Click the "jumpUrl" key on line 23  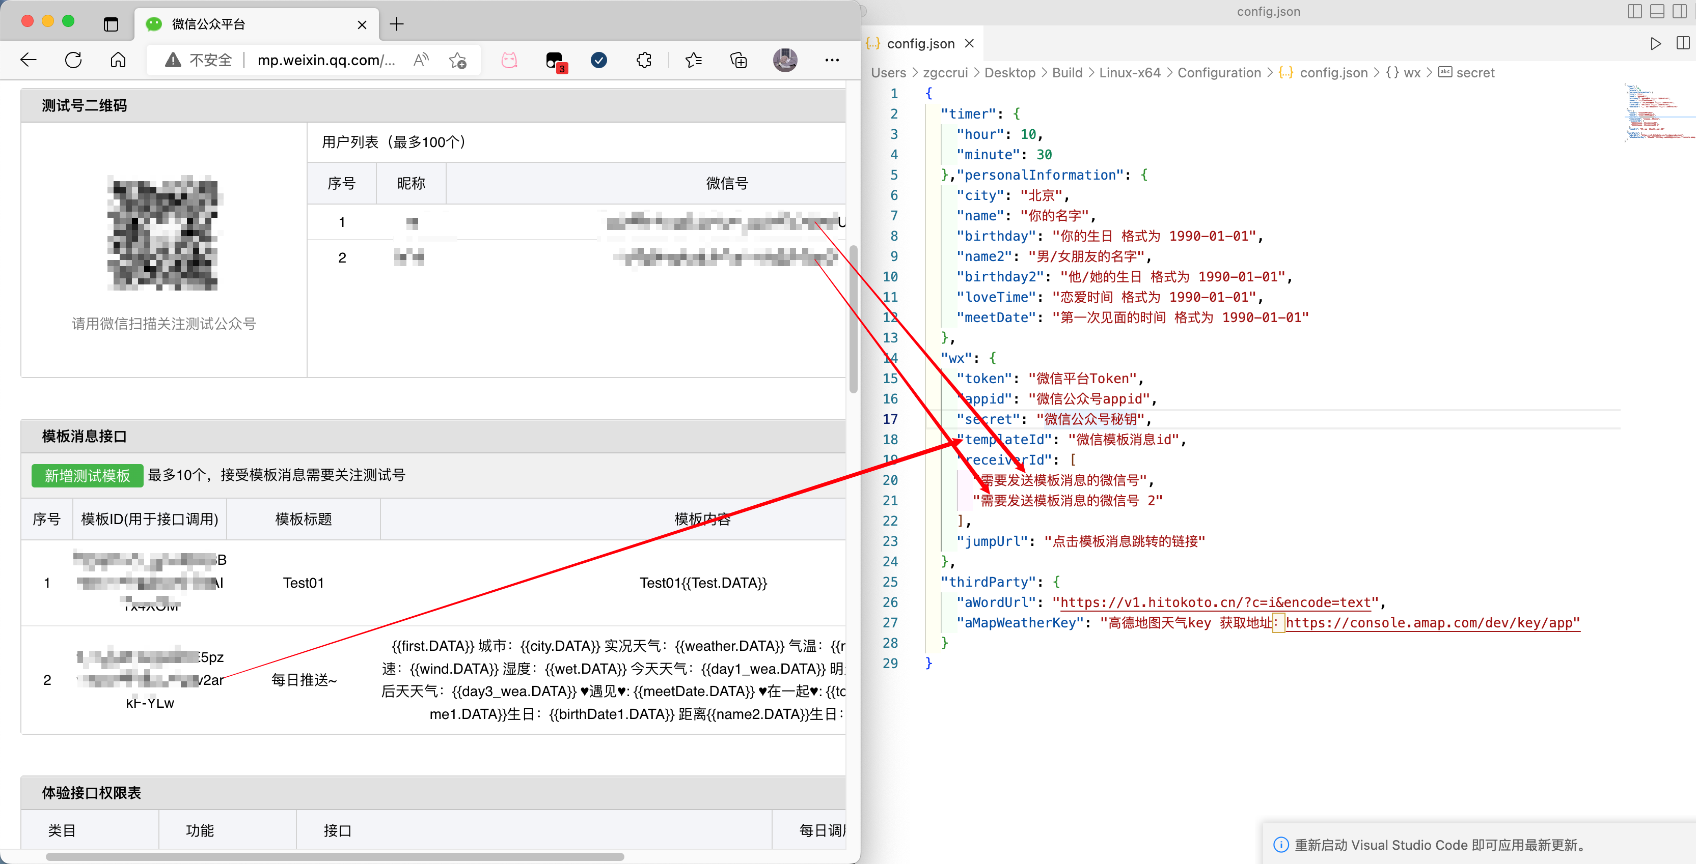(x=992, y=541)
